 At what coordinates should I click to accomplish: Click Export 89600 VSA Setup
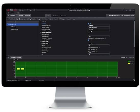pyautogui.click(x=67, y=19)
